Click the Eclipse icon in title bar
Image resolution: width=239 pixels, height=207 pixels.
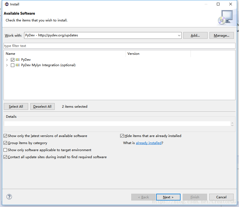click(6, 4)
